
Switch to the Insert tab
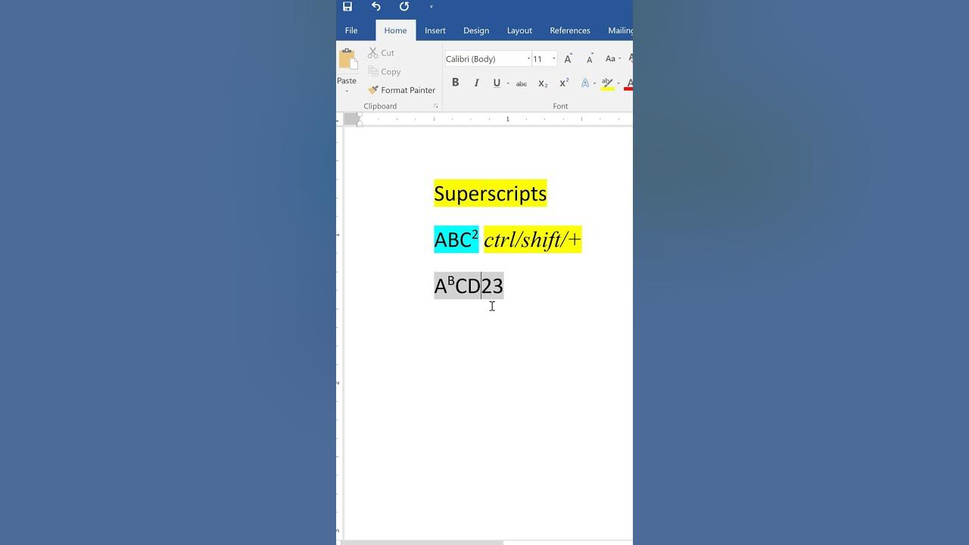click(435, 30)
